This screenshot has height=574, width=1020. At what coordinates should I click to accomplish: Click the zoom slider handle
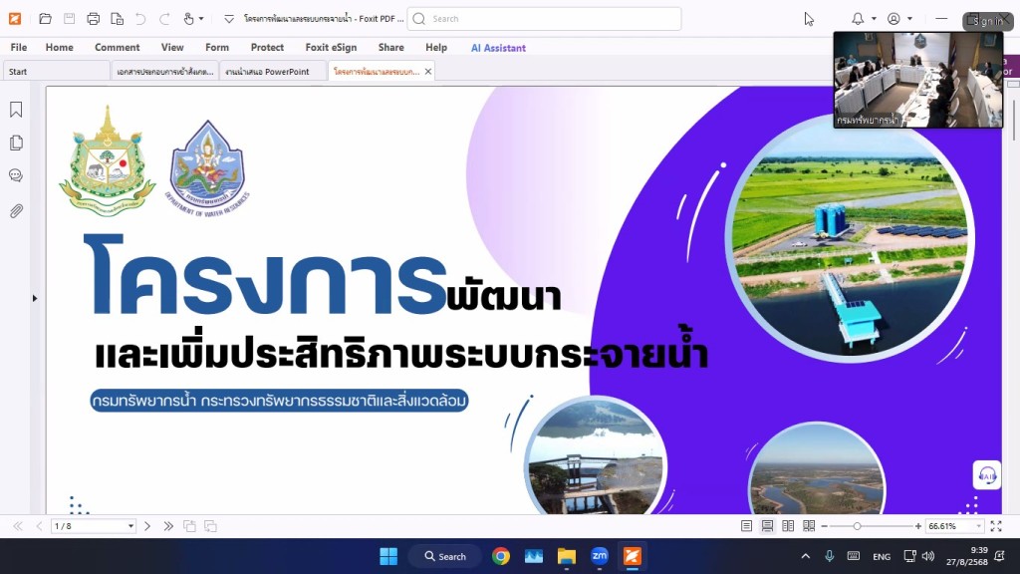point(858,526)
